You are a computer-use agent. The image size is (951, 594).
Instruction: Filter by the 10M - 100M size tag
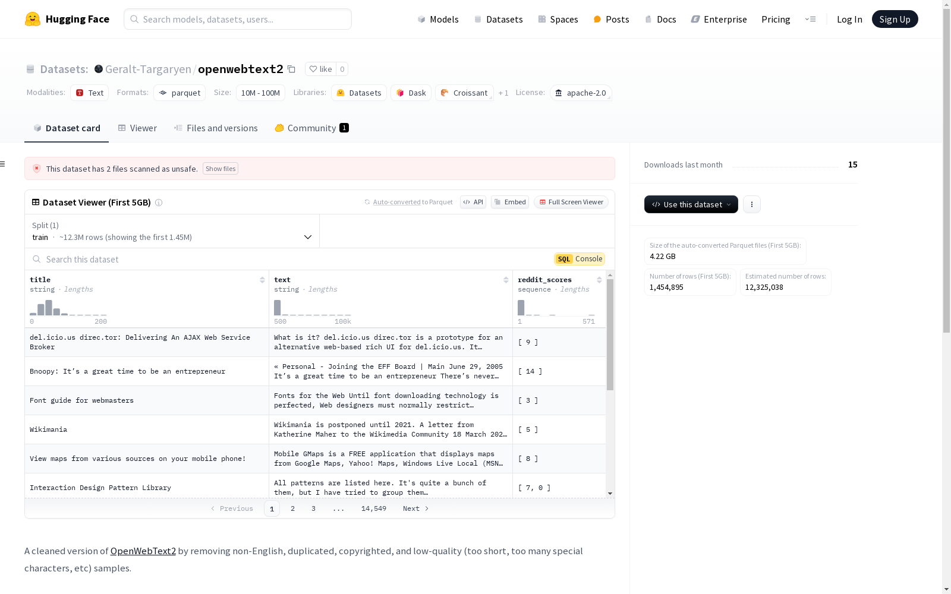point(260,93)
